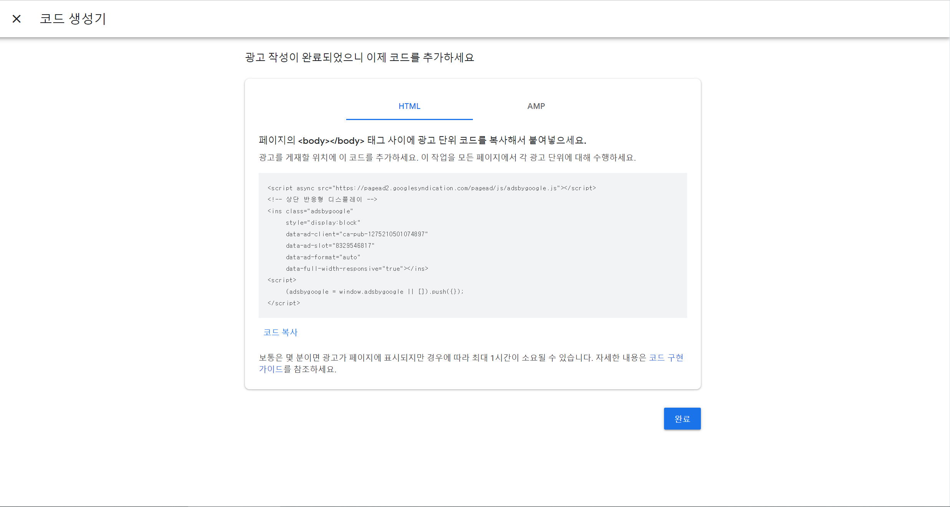Click the blue 완료 button
950x507 pixels.
tap(682, 418)
